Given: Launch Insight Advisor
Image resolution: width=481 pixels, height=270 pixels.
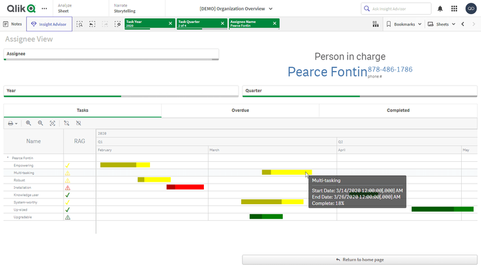Looking at the screenshot, I should pyautogui.click(x=49, y=24).
